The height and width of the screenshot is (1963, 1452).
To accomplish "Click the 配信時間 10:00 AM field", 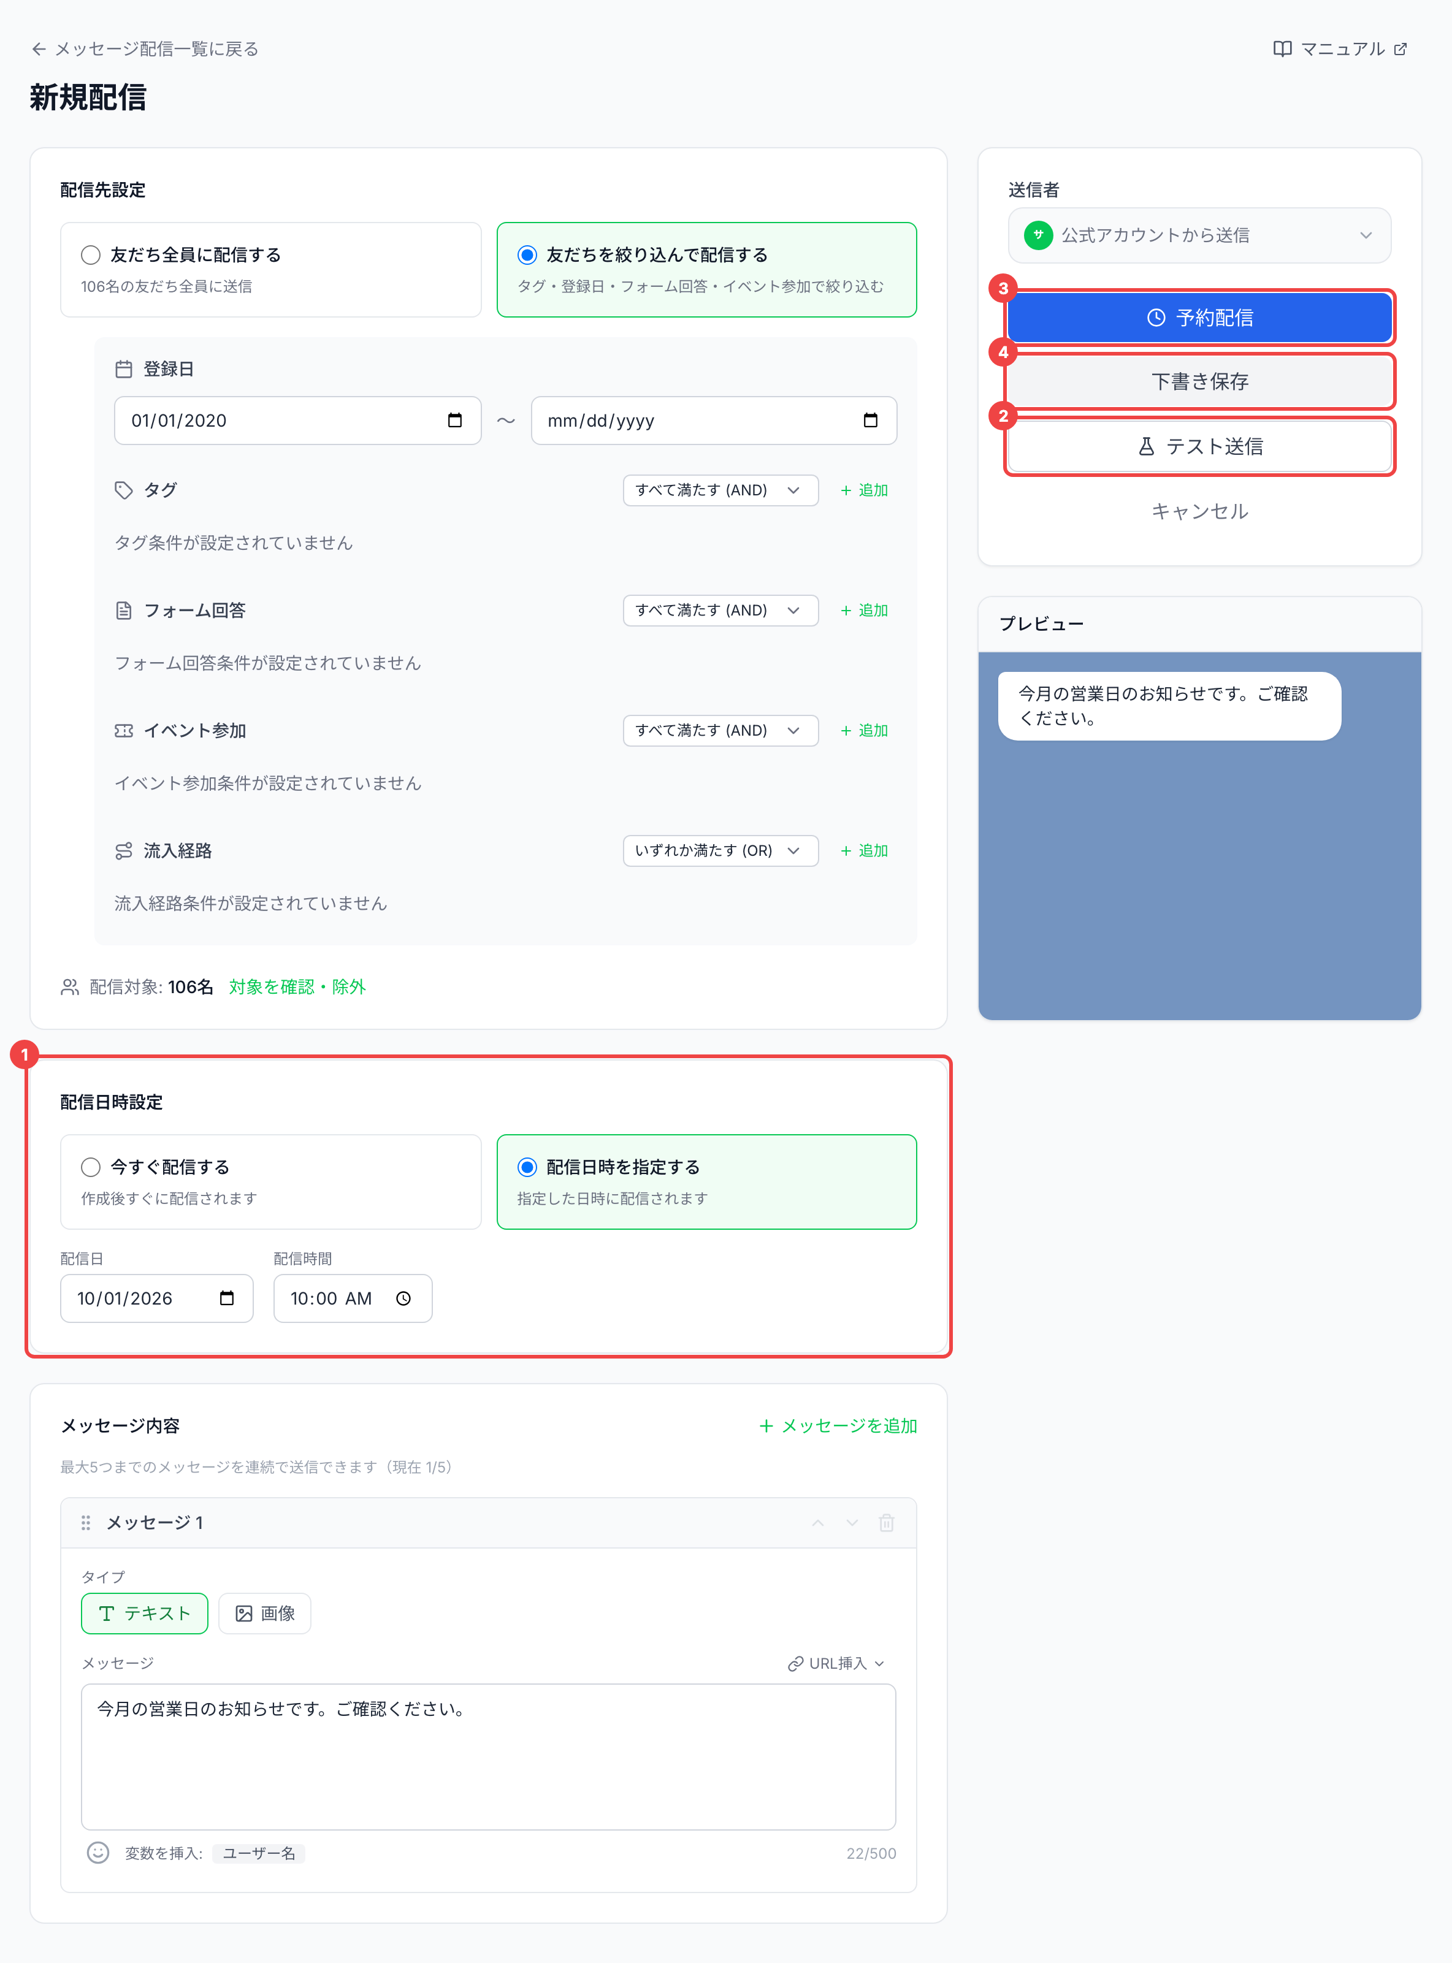I will click(x=353, y=1298).
